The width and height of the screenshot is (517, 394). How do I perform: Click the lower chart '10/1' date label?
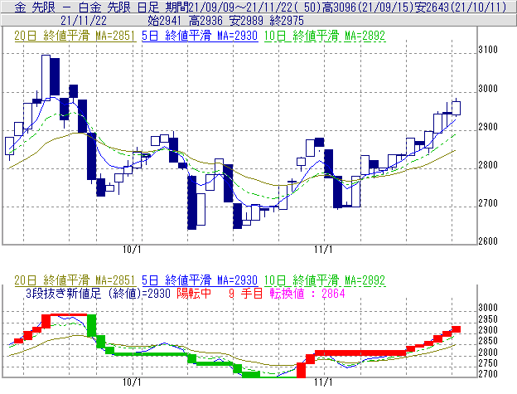(x=132, y=382)
